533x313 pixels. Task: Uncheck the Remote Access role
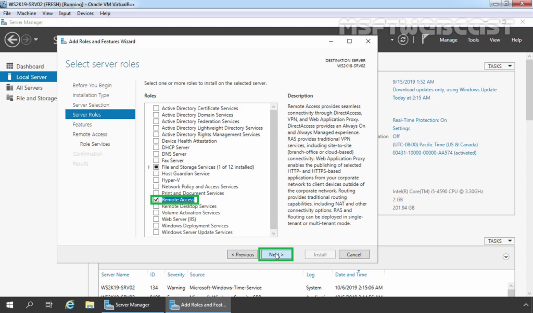(156, 199)
